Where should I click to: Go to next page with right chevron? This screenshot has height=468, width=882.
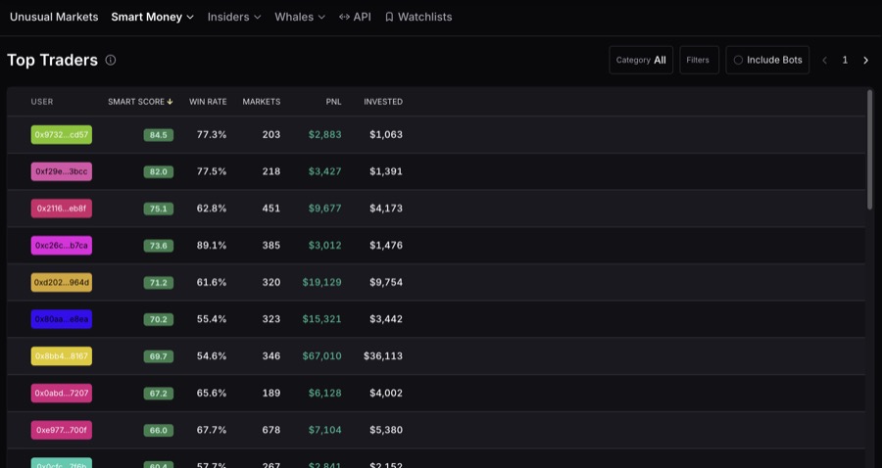[x=865, y=60]
